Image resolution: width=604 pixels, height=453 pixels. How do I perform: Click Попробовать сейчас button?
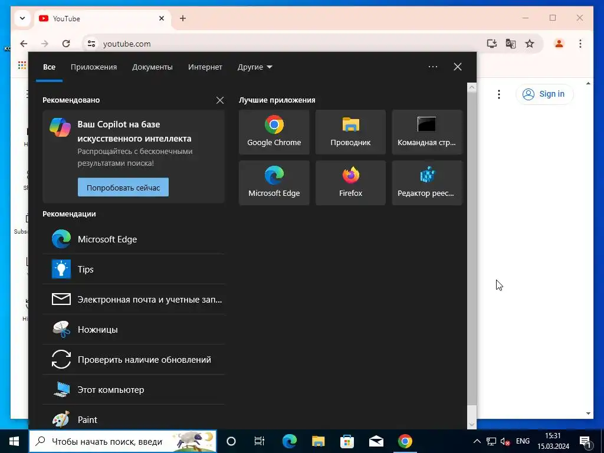click(123, 187)
